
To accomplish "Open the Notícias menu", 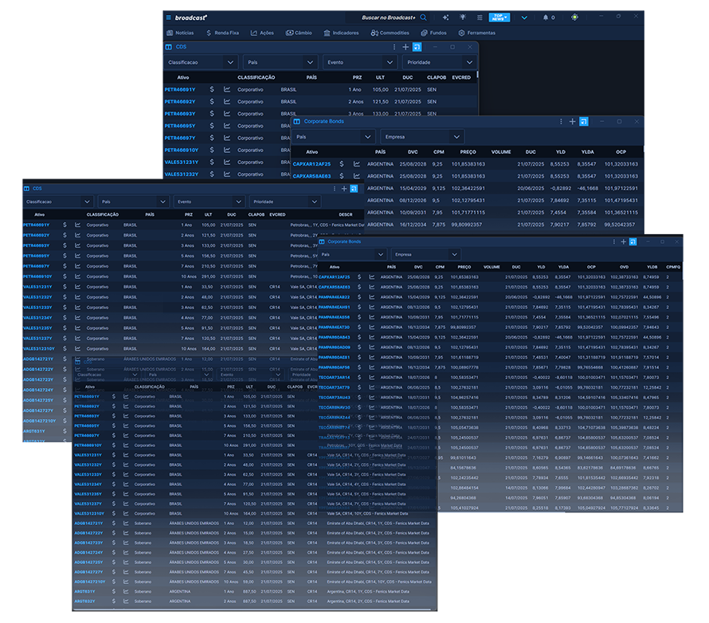I will coord(180,33).
